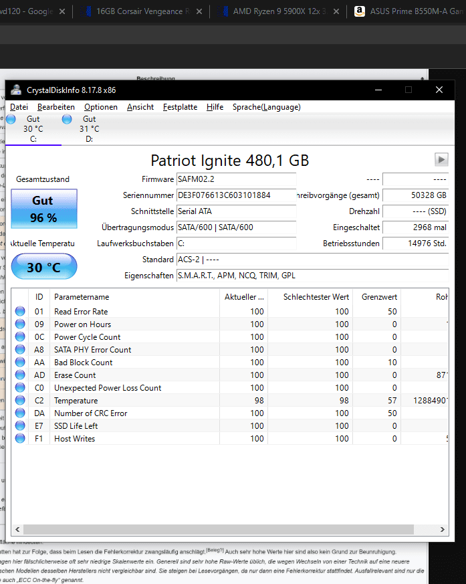Click the Gut 96 % health status button
Viewport: 466px width, 584px height.
44,209
